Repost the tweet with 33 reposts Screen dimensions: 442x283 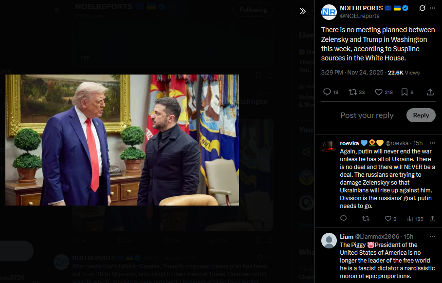pyautogui.click(x=357, y=92)
